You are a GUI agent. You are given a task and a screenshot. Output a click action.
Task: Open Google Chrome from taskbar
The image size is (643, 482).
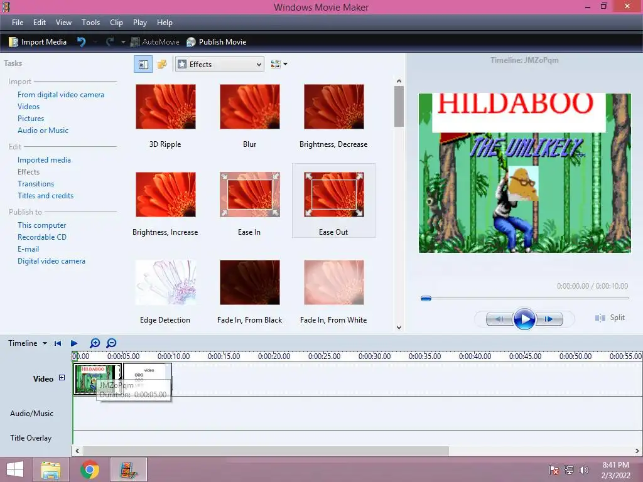pyautogui.click(x=90, y=469)
